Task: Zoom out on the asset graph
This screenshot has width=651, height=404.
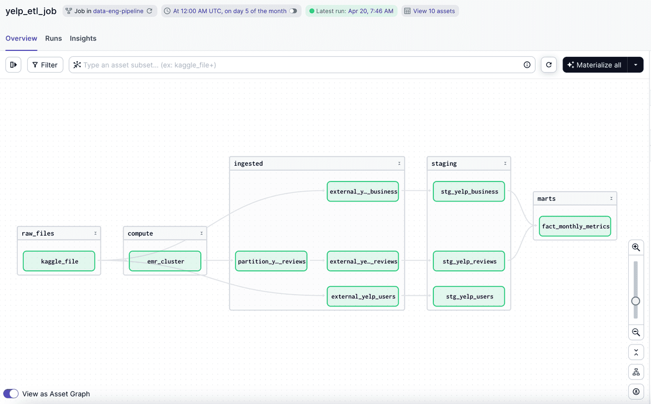Action: click(636, 332)
